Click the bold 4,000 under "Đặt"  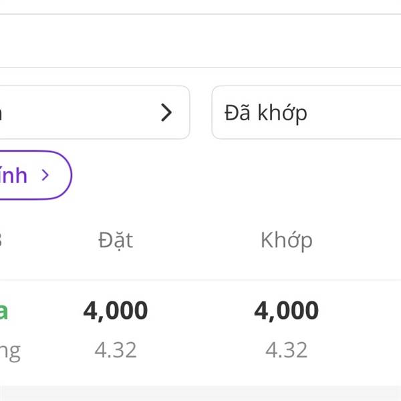pos(116,311)
